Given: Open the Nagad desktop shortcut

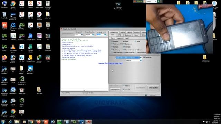Looking at the screenshot, I should [x=30, y=4].
